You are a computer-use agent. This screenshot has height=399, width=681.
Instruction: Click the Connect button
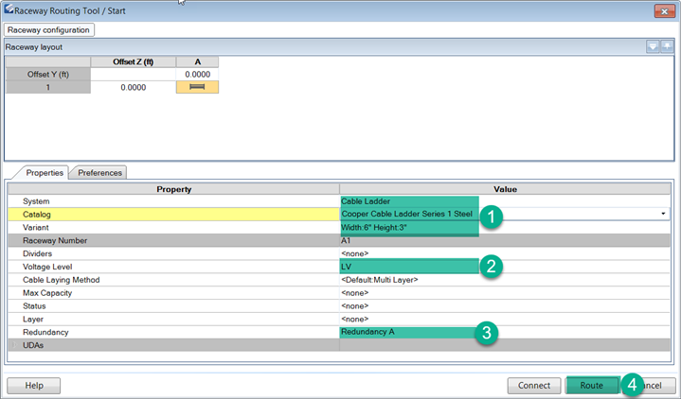pyautogui.click(x=534, y=385)
